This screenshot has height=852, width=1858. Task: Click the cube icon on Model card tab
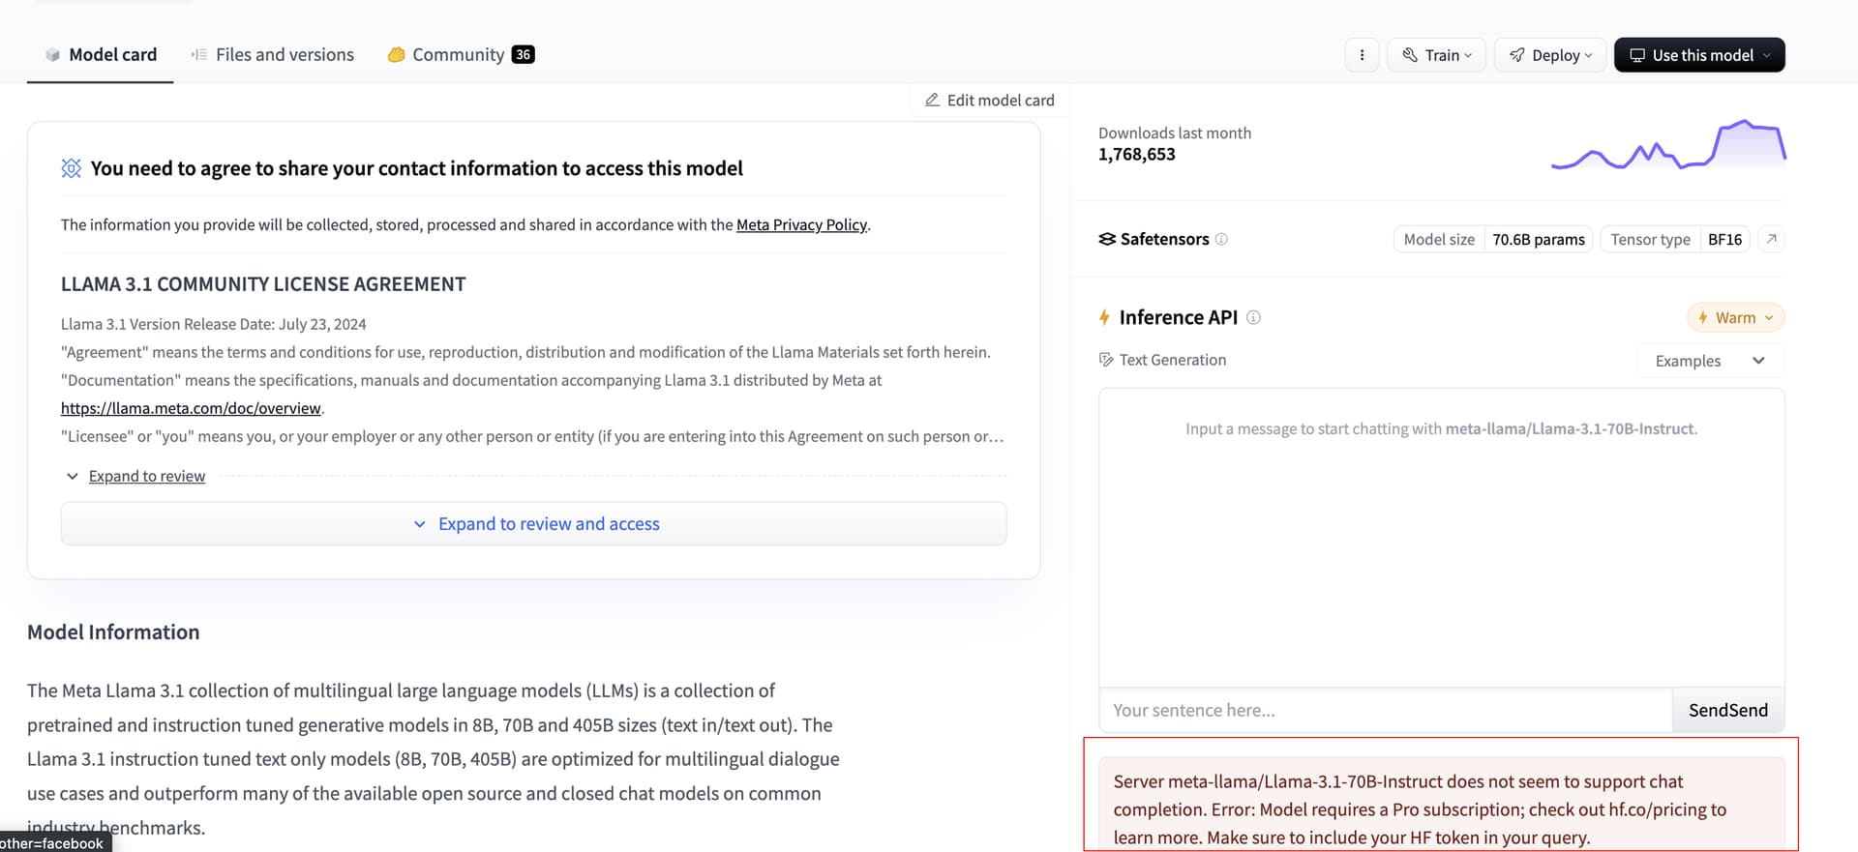52,55
